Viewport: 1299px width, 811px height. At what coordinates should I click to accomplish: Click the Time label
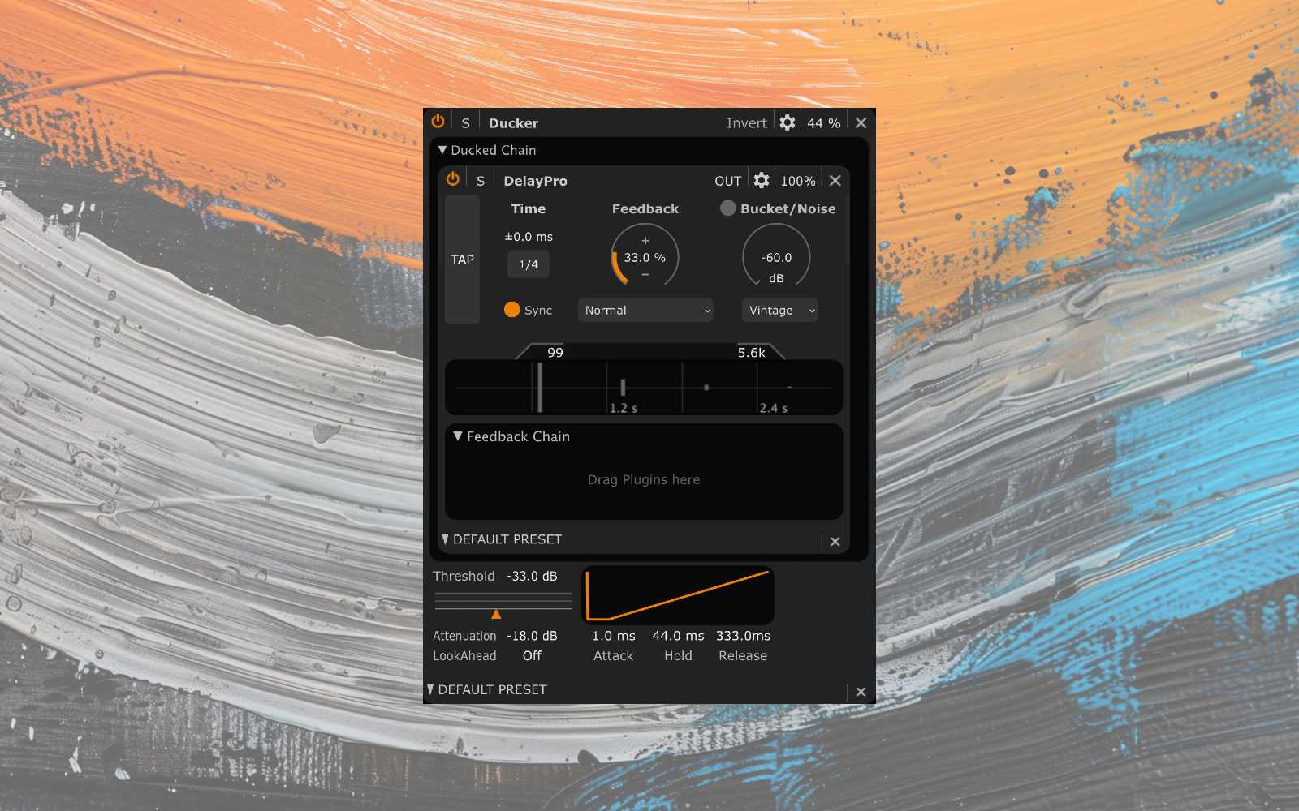coord(529,208)
